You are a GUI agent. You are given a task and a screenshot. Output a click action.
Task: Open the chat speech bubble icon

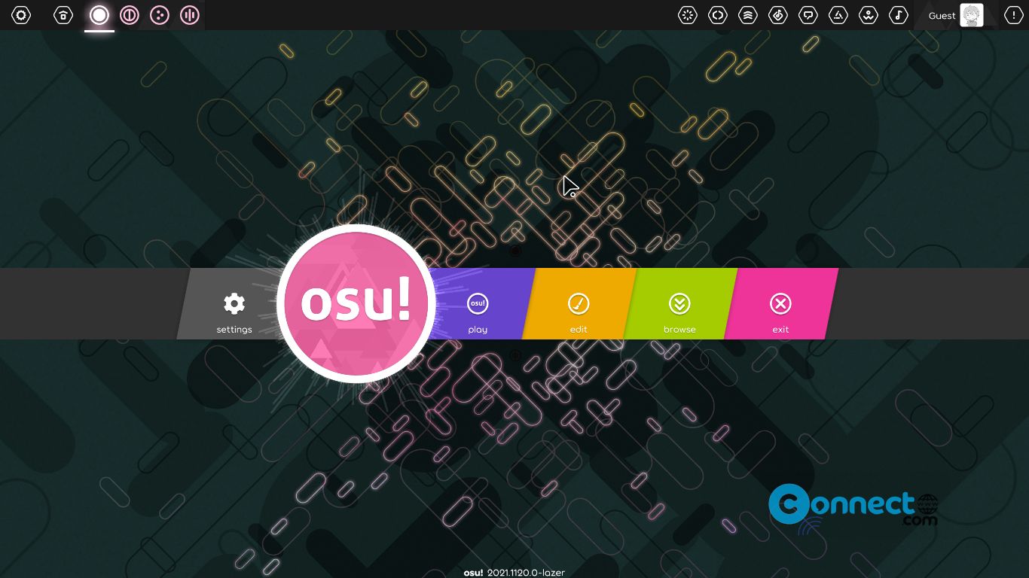pos(808,15)
